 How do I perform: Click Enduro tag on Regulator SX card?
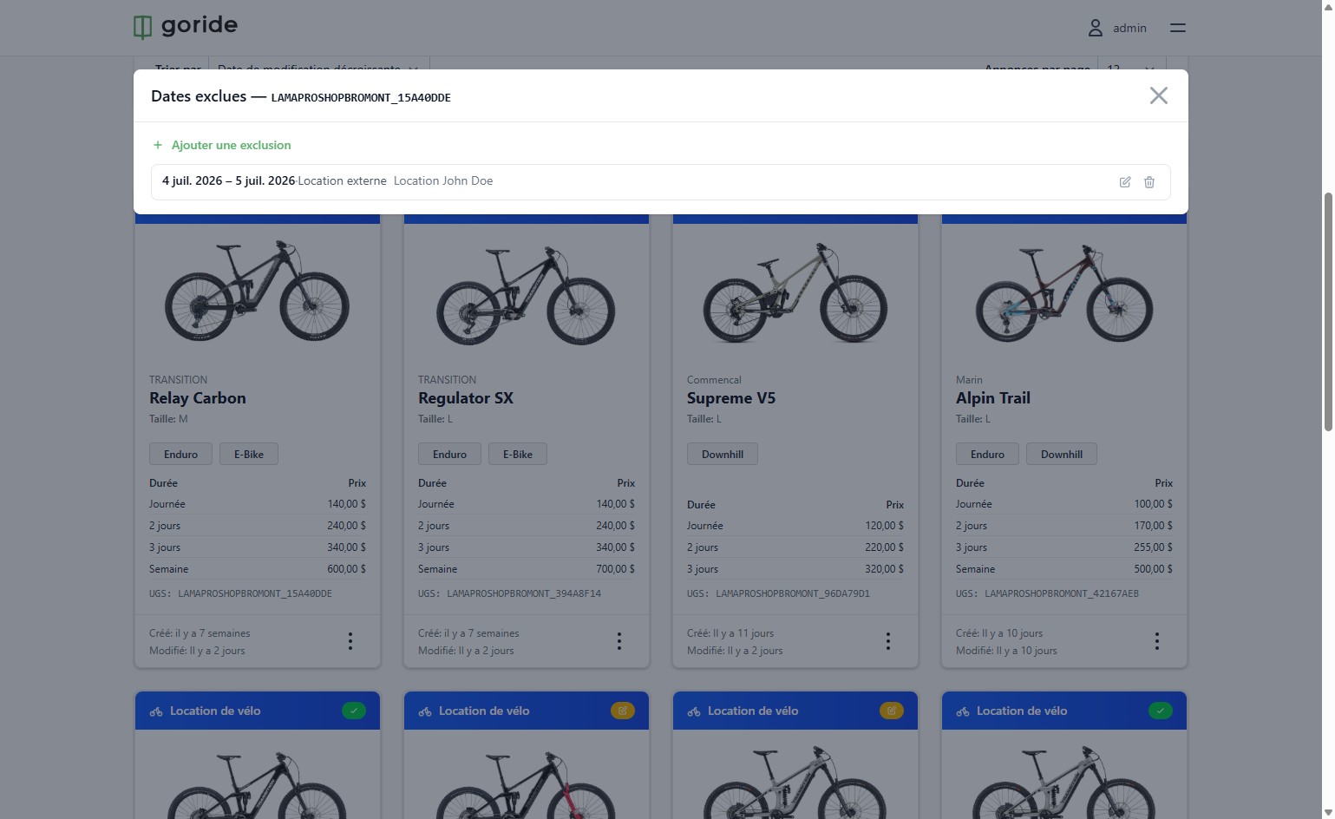click(x=449, y=454)
